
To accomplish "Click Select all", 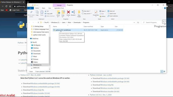I will [x=111, y=11].
